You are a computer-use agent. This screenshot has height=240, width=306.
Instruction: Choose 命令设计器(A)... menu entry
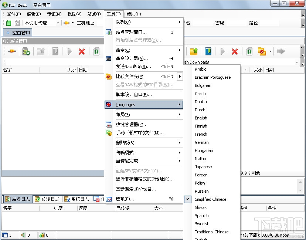pyautogui.click(x=144, y=58)
